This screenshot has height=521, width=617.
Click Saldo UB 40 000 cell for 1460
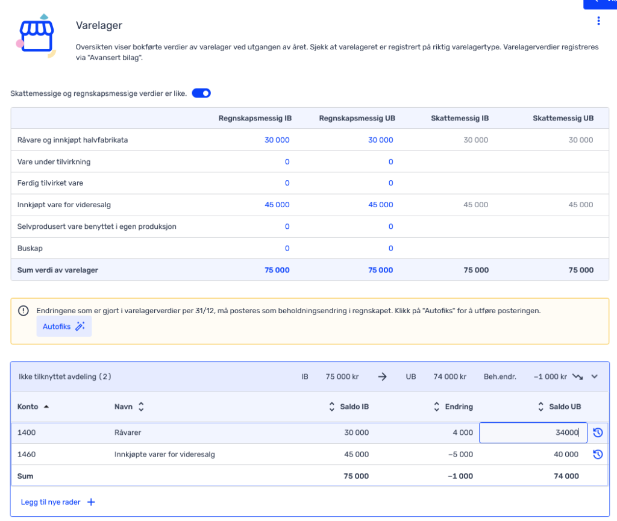tap(566, 454)
